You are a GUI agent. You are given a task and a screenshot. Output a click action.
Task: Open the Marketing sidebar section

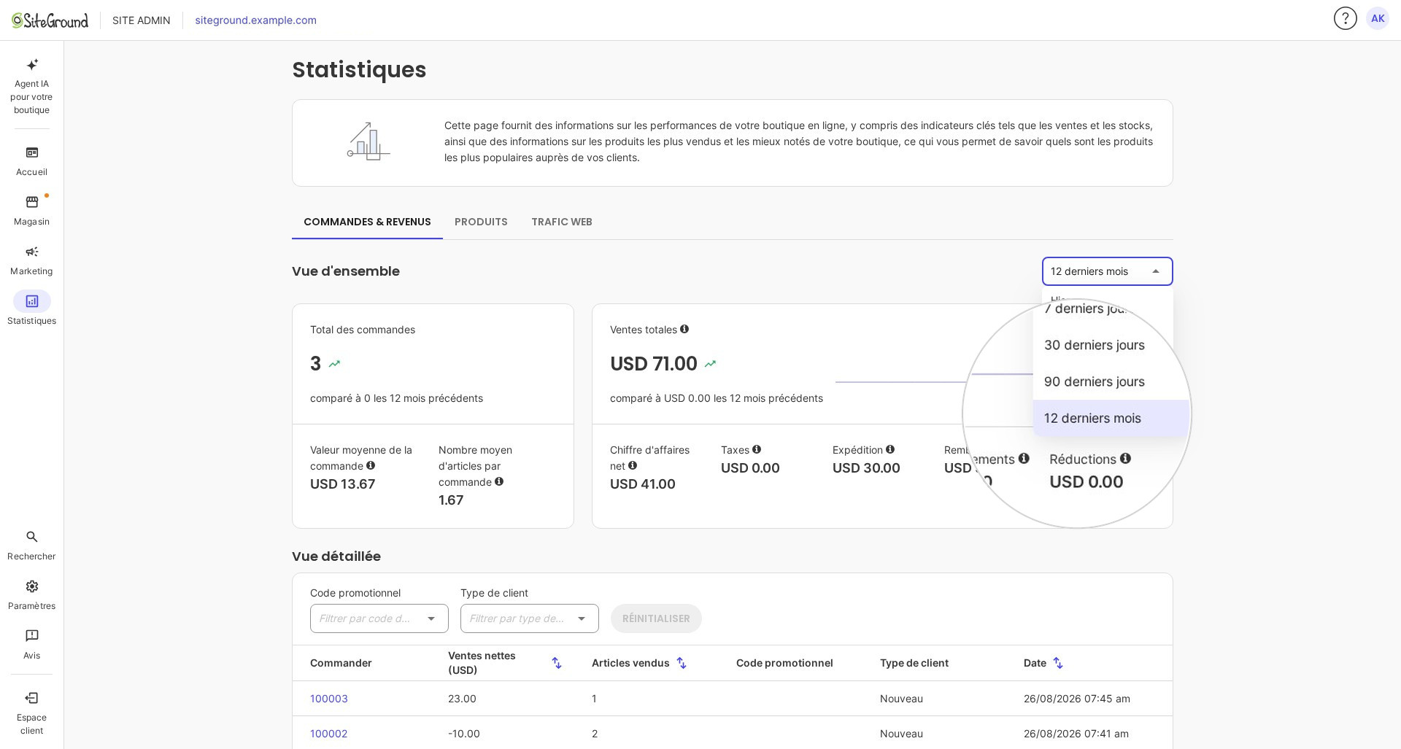[x=31, y=260]
